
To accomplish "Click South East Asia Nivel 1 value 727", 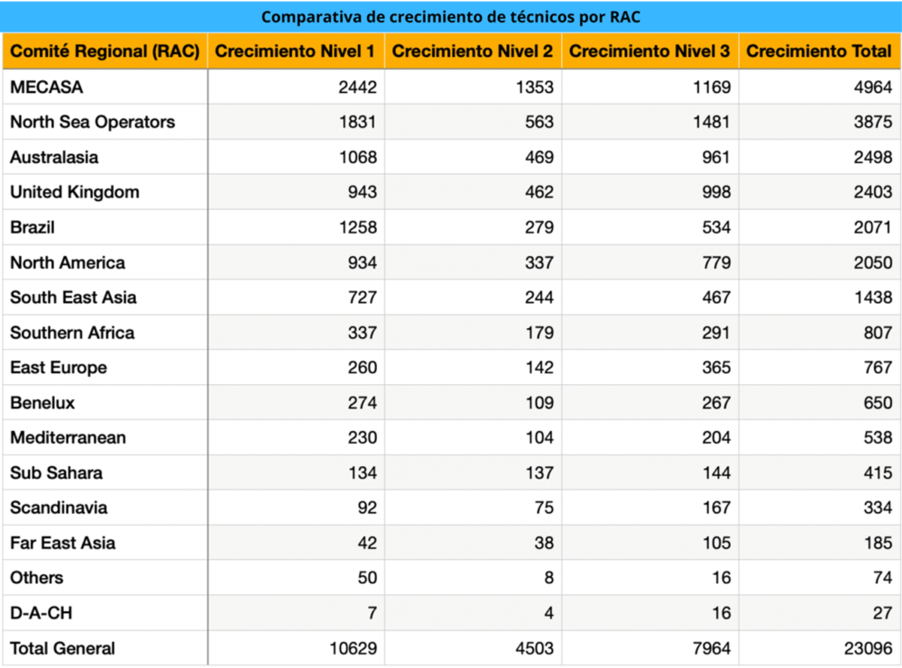I will tap(363, 297).
